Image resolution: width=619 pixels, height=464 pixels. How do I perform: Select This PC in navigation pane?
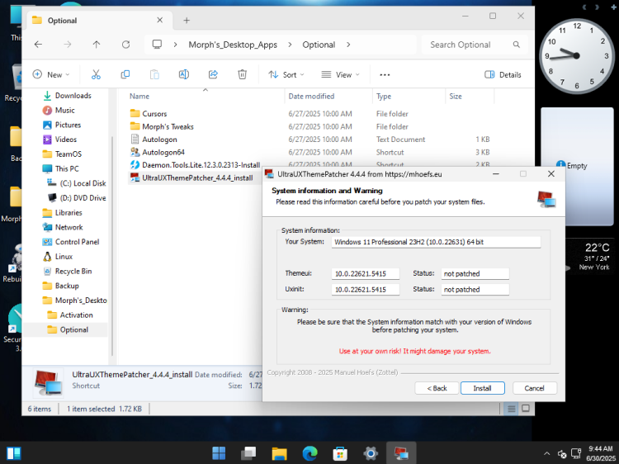point(67,168)
